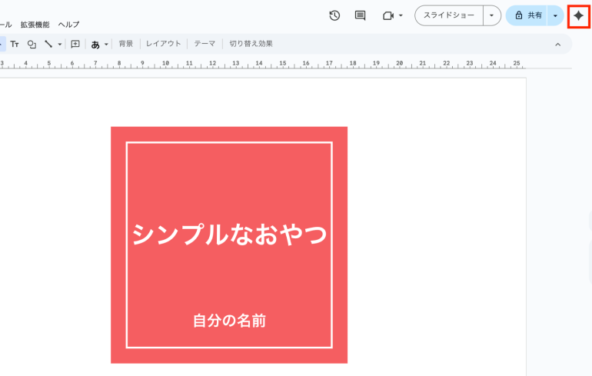Open the 拡張機能 menu
Viewport: 592px width, 376px height.
[x=35, y=25]
